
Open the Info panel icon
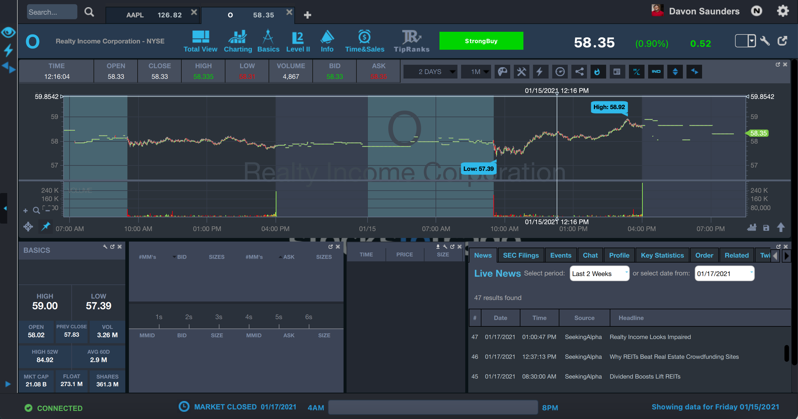[327, 41]
